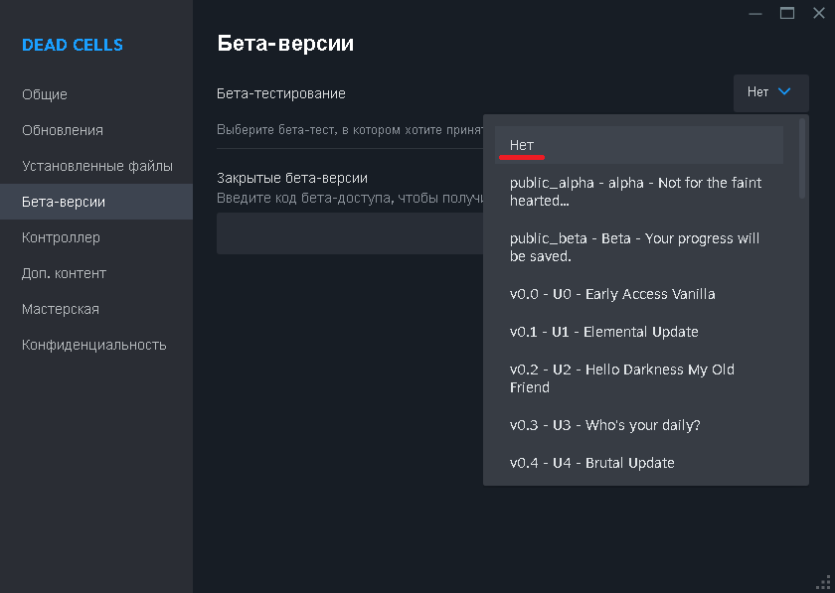Select v0.0 Early Access Vanilla branch
This screenshot has width=835, height=593.
click(638, 294)
